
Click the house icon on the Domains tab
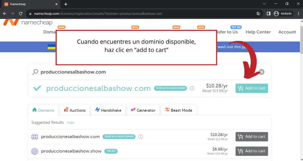34,110
